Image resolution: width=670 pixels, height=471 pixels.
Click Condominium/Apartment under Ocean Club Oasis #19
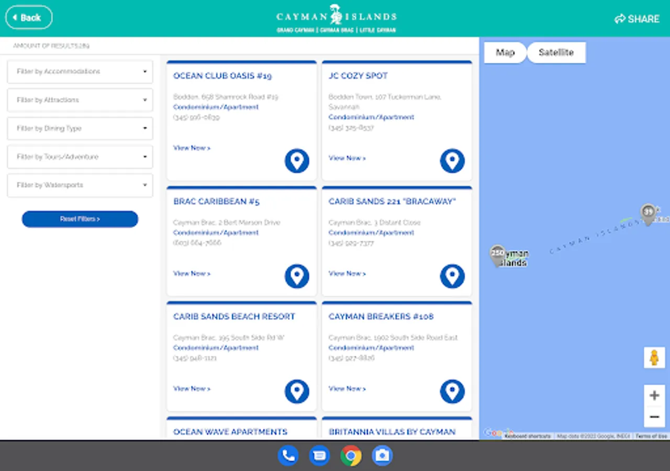tap(216, 107)
